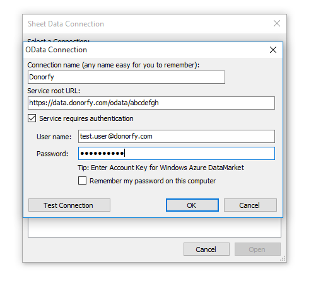Click the empty connection list box below the dialog
The width and height of the screenshot is (328, 286).
click(x=155, y=227)
